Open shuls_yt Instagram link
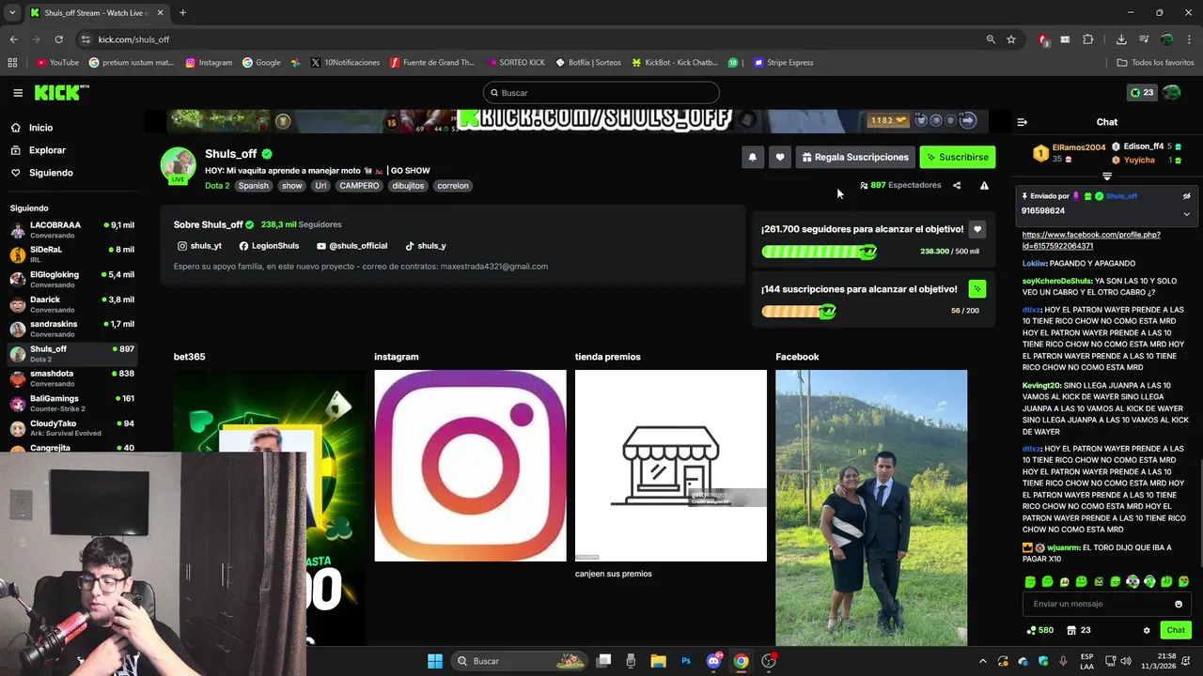Viewport: 1203px width, 676px height. coord(200,246)
